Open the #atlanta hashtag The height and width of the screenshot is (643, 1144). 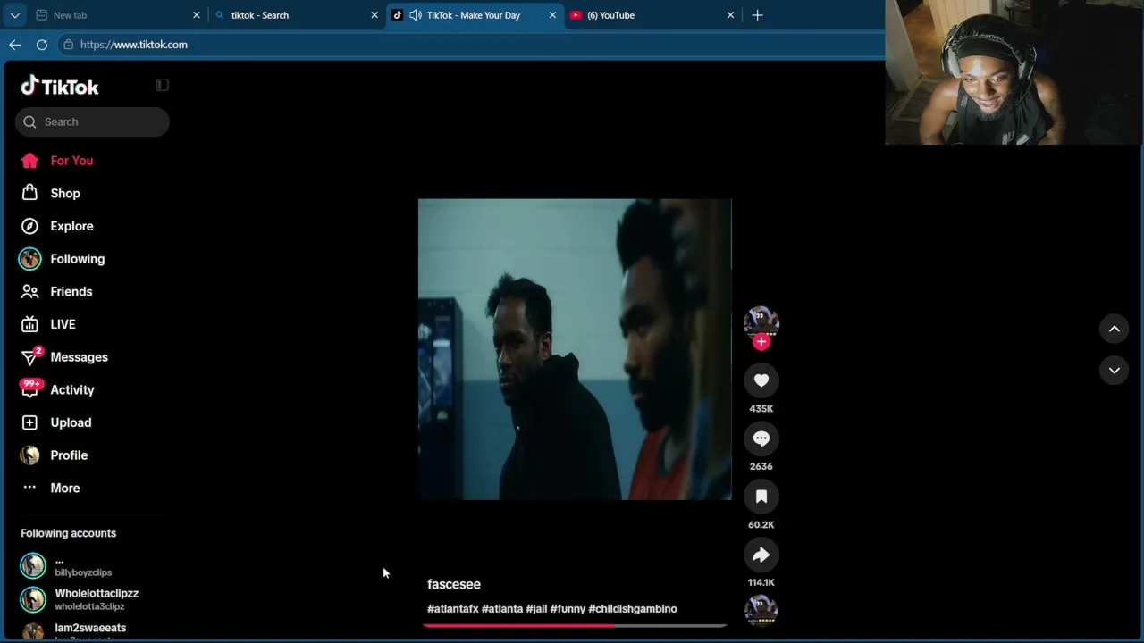(x=502, y=609)
